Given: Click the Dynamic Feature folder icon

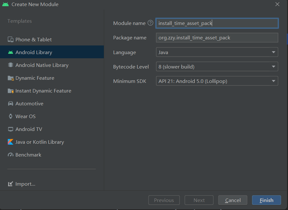Looking at the screenshot, I should 11,78.
